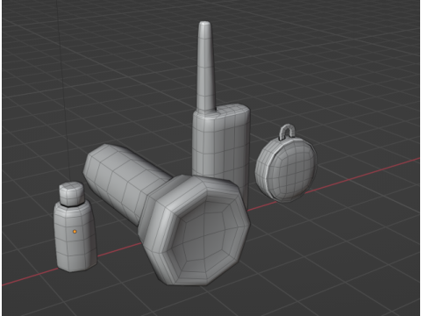This screenshot has width=421, height=316.
Task: Select the round pendant disc object
Action: click(286, 170)
